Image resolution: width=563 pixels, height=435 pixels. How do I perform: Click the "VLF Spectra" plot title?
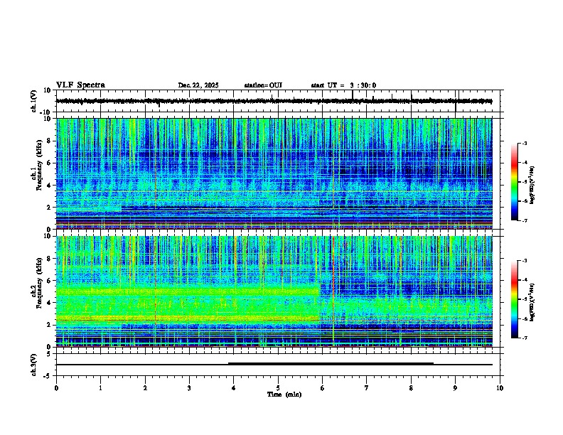[80, 85]
